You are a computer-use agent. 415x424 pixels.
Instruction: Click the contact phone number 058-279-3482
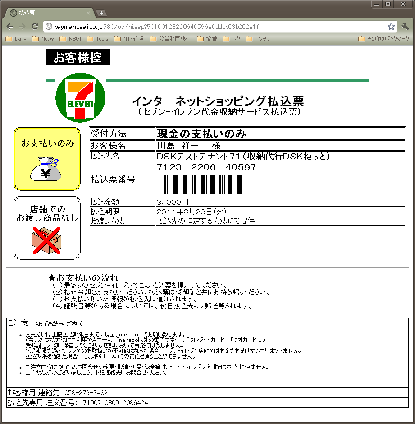(86, 392)
